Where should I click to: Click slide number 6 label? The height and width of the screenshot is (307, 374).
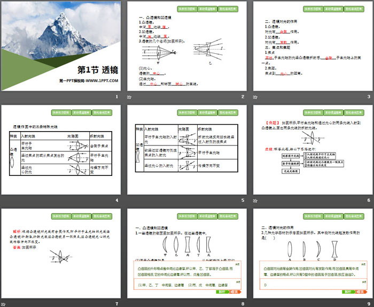click(x=369, y=200)
